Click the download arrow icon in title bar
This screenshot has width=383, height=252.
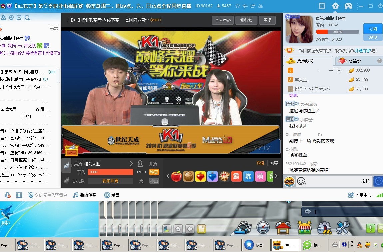coord(261,6)
